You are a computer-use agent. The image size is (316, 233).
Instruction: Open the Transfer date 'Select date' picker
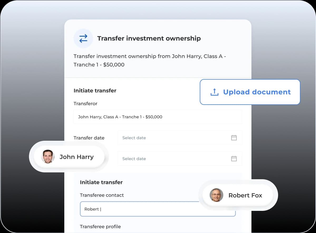click(174, 138)
